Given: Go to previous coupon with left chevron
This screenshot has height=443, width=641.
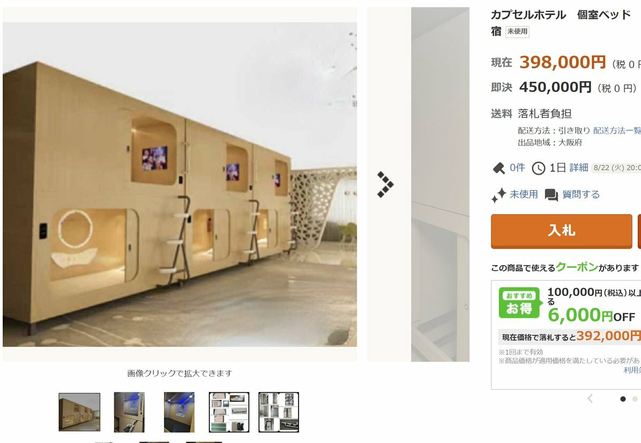Looking at the screenshot, I should 590,399.
